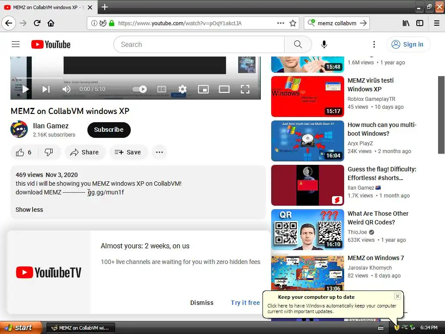Image resolution: width=445 pixels, height=334 pixels.
Task: Subscribe to Ilan Gamez
Action: tap(109, 130)
